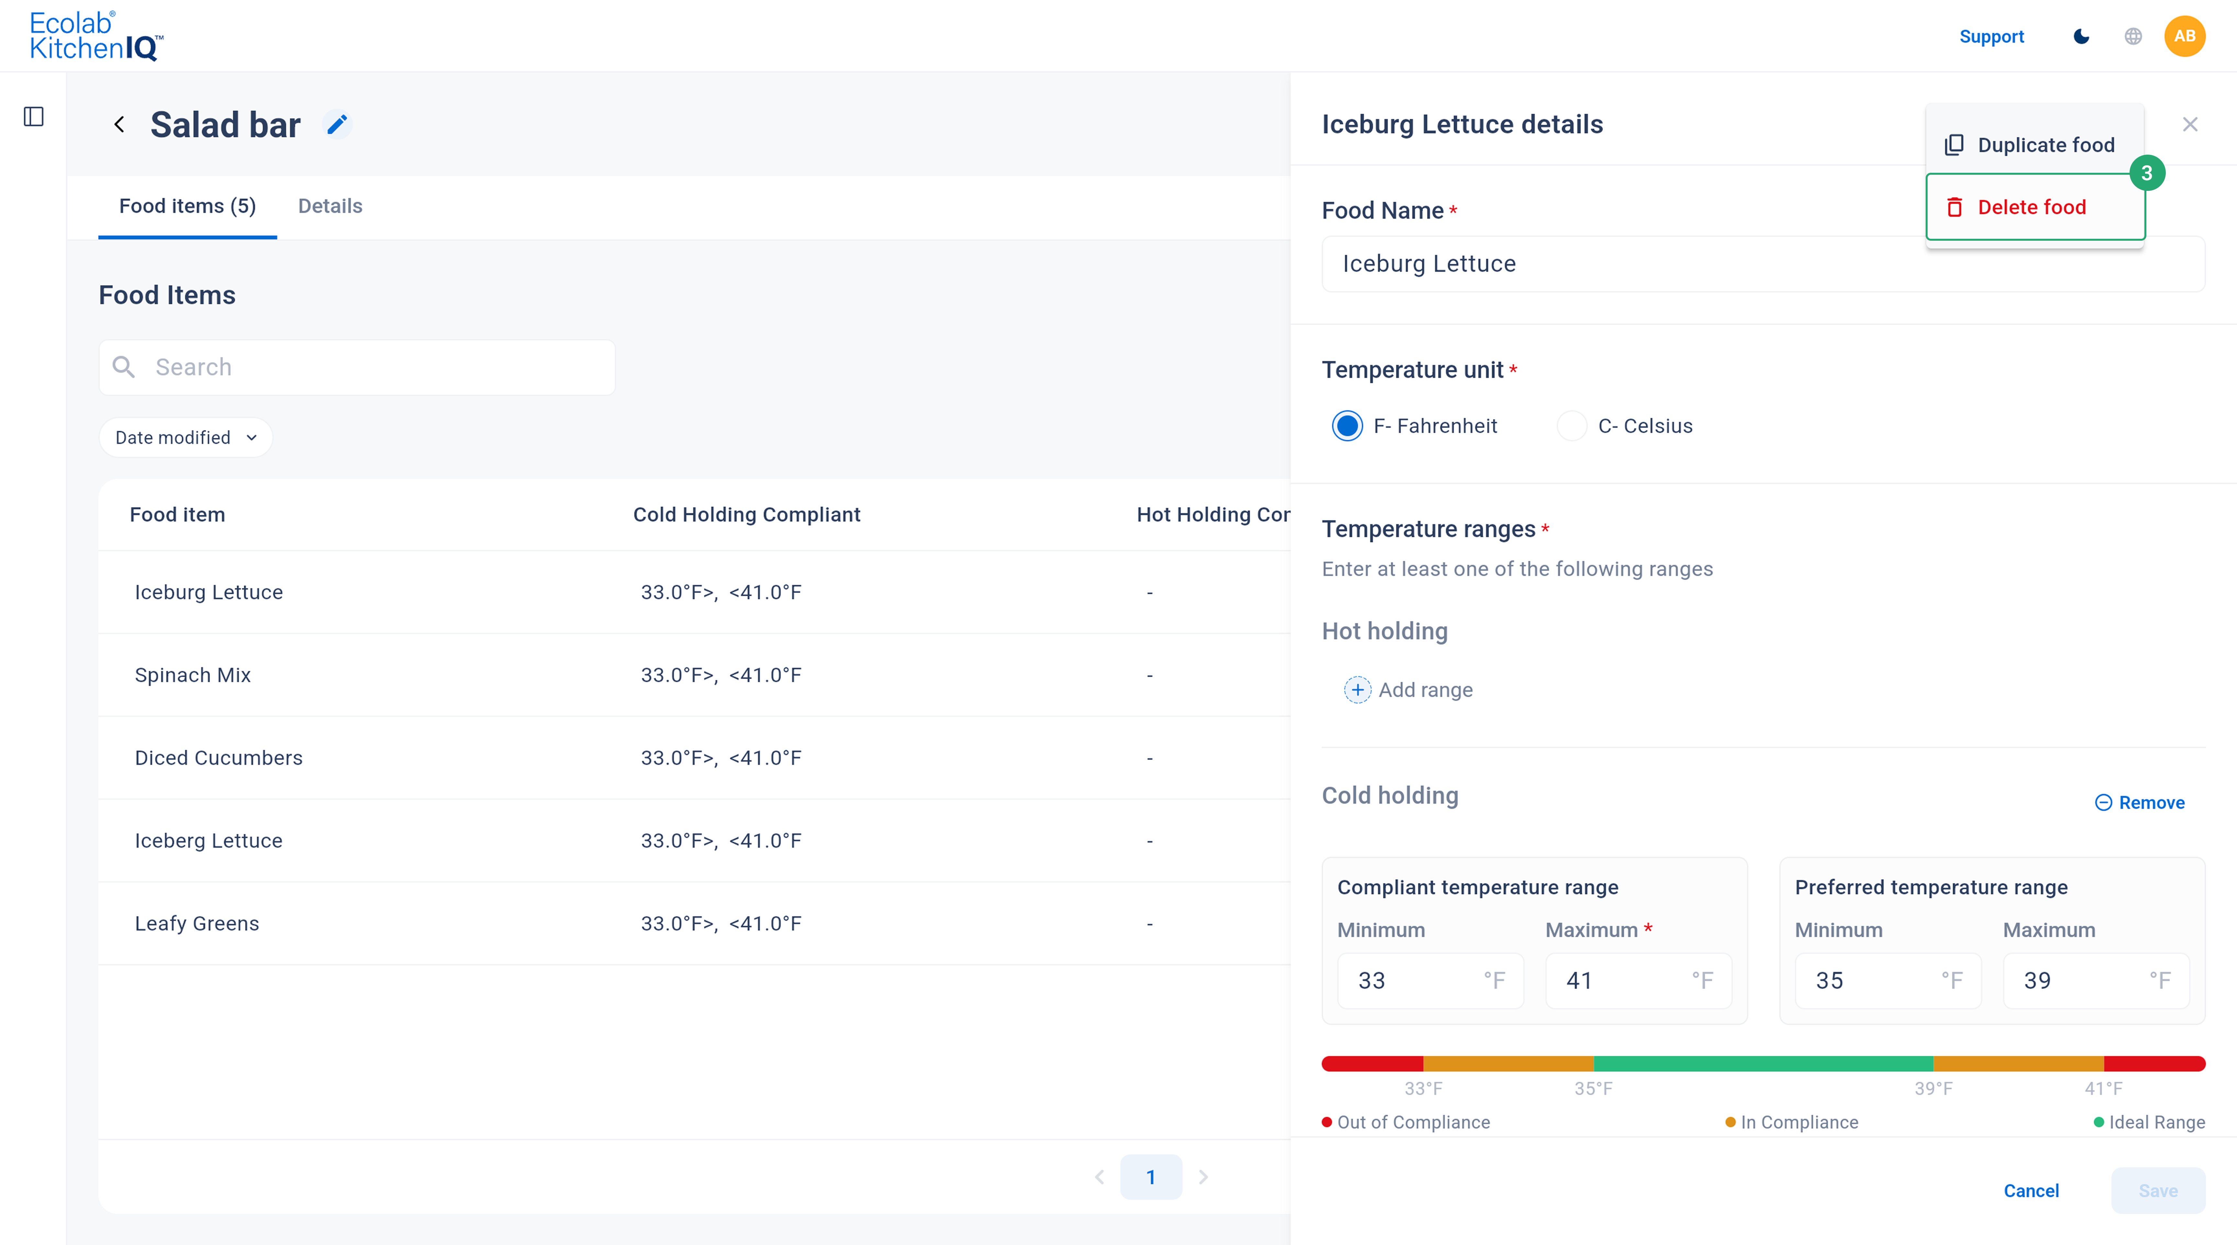Click the Out of Compliance legend label
Image resolution: width=2237 pixels, height=1245 pixels.
1413,1123
